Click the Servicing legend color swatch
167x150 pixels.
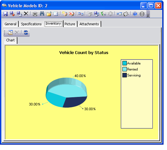pyautogui.click(x=125, y=75)
